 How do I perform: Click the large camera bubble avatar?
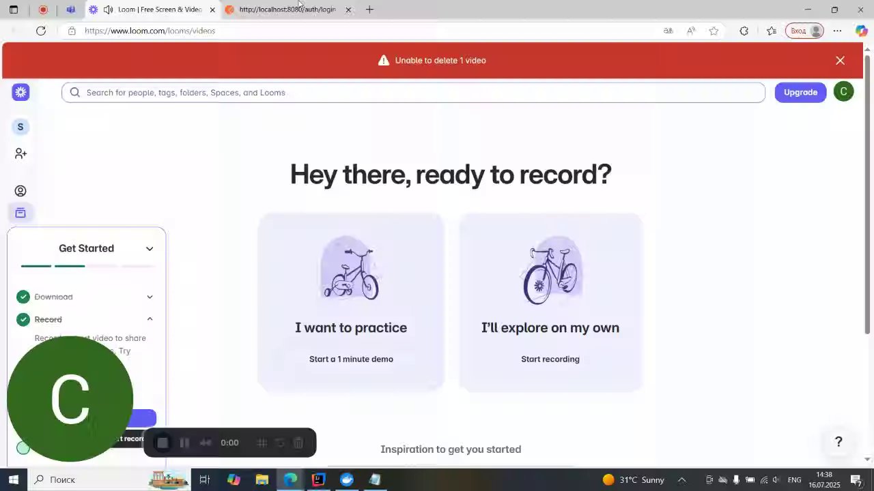coord(70,399)
